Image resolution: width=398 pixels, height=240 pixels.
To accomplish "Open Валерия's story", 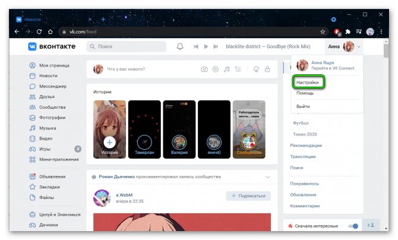I will point(179,130).
